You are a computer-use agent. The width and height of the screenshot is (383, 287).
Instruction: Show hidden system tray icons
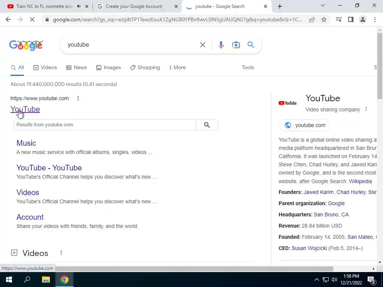tap(316, 280)
